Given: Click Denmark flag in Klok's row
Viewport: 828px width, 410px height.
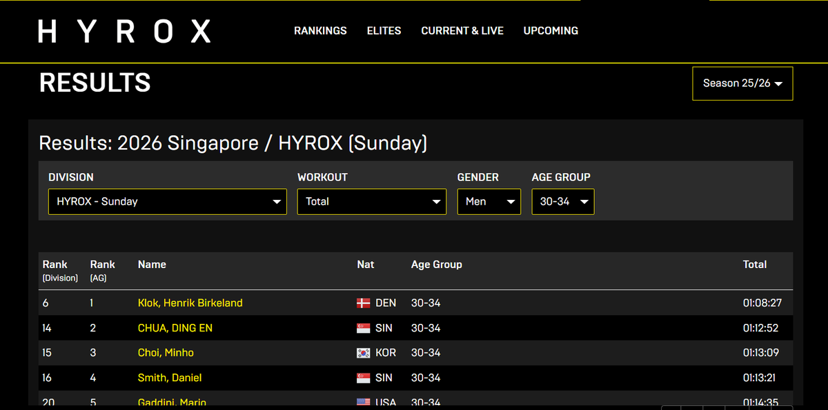Looking at the screenshot, I should point(364,303).
